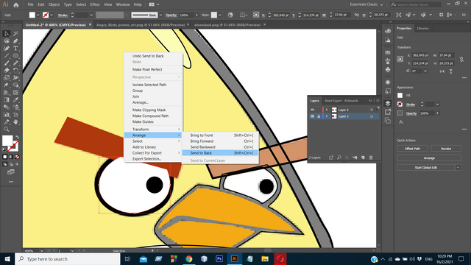The width and height of the screenshot is (471, 265).
Task: Toggle visibility eye of Layer 2
Action: tap(312, 110)
